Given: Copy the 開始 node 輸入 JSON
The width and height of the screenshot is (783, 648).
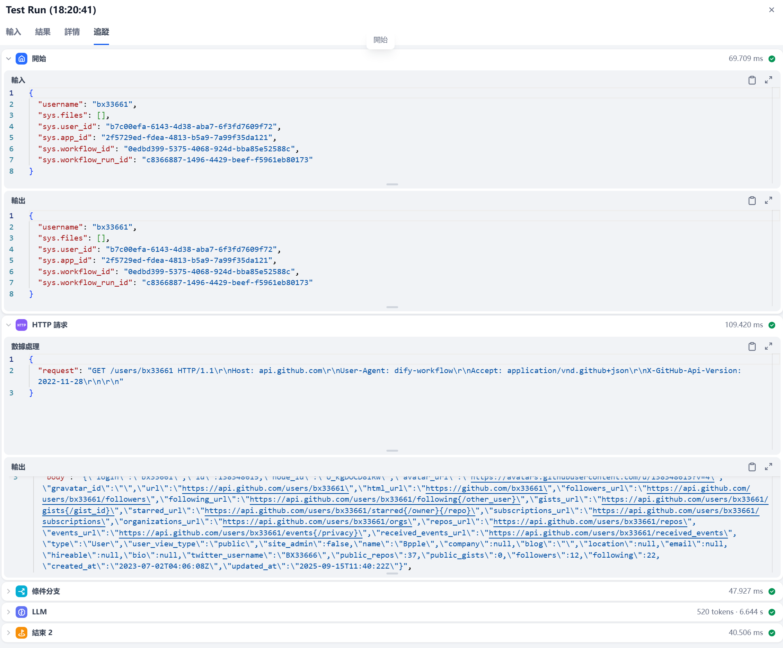Looking at the screenshot, I should 752,80.
